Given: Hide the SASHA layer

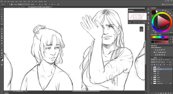Looking at the screenshot, I should 152,77.
